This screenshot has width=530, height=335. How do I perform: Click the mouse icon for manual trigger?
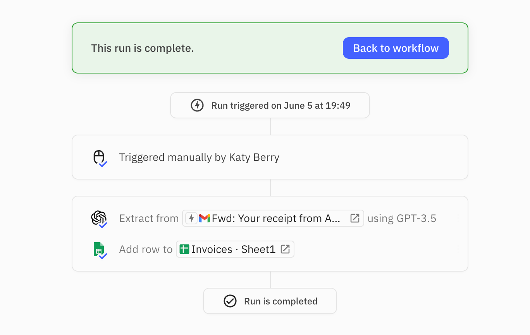[99, 157]
